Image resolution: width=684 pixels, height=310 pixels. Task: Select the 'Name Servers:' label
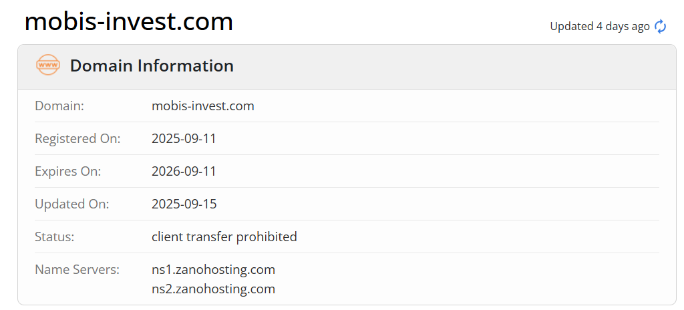point(77,269)
